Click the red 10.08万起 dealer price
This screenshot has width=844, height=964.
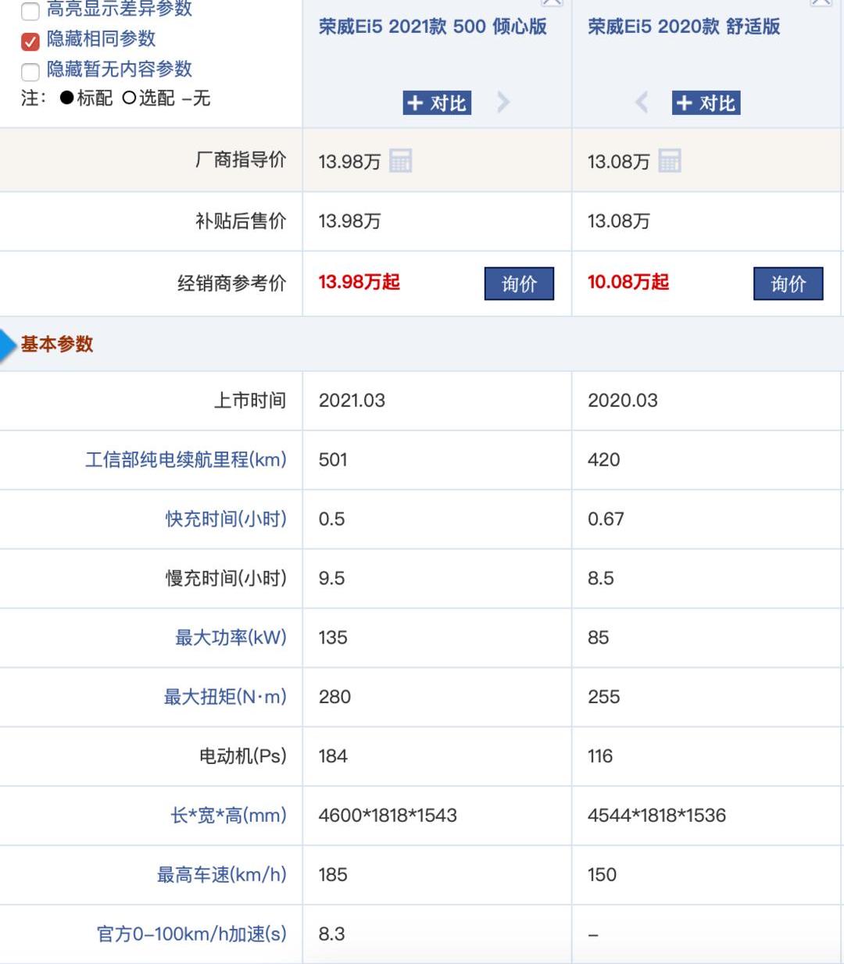[628, 282]
